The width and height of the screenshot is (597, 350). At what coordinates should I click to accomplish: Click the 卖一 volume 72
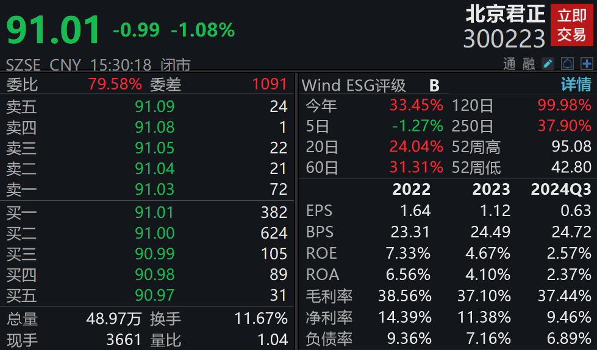tap(279, 189)
